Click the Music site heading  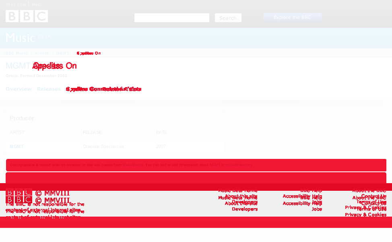coord(20,38)
